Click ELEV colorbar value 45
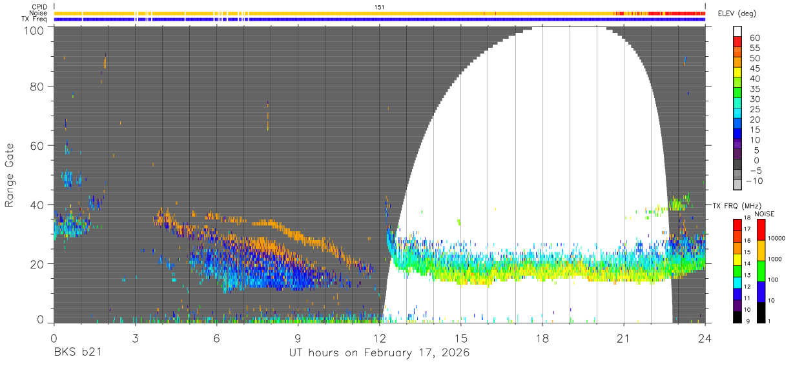The width and height of the screenshot is (793, 366). 754,68
